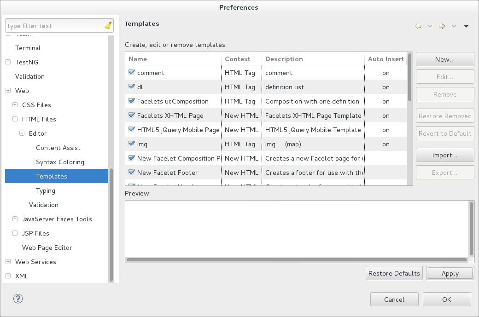This screenshot has height=317, width=479.
Task: Confirm preferences with OK
Action: click(x=446, y=299)
